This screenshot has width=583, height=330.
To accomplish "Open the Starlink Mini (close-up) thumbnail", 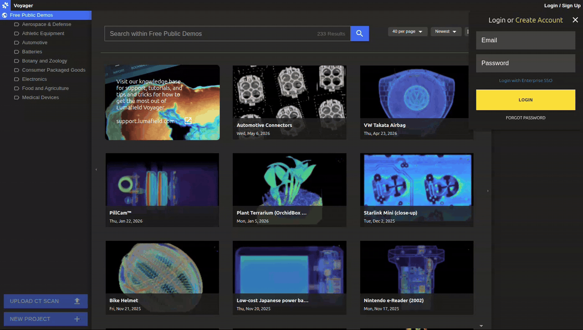I will click(417, 190).
